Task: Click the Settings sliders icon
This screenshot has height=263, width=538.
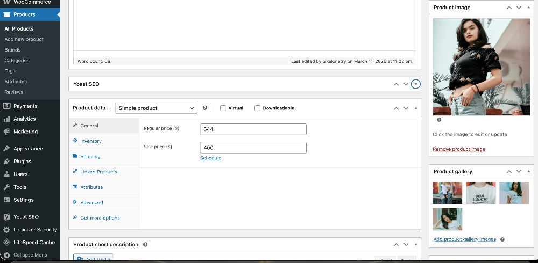Action: 6,200
